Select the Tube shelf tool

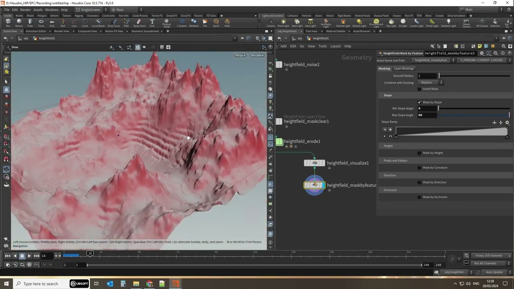[30, 23]
